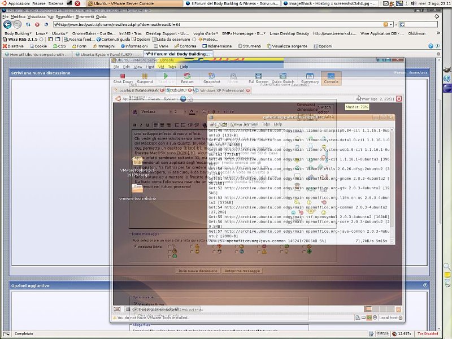Expand the voglia d'arte bookmarks folder
Viewport: 452px width, 339px height.
pyautogui.click(x=206, y=33)
